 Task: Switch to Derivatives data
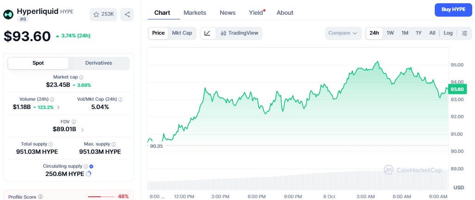(x=99, y=63)
